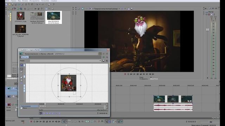Remove selected media with the X icon
The width and height of the screenshot is (225, 126).
[x=25, y=9]
